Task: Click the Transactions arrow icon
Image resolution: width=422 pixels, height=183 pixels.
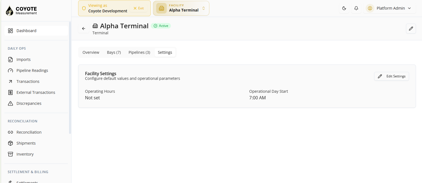Action: tap(10, 81)
